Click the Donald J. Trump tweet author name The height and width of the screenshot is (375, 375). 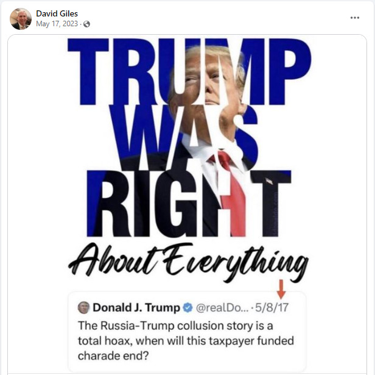(x=136, y=308)
